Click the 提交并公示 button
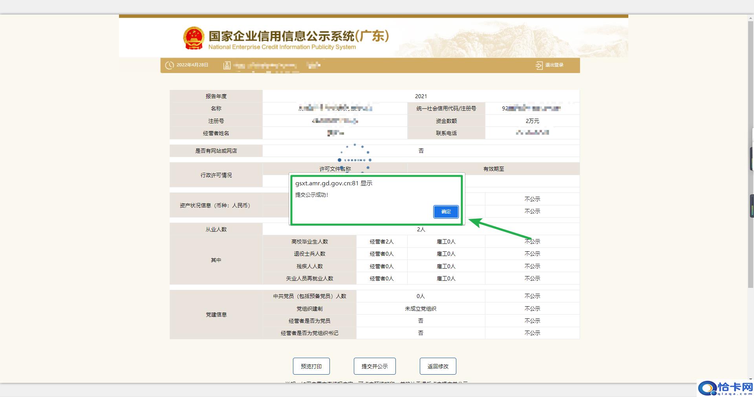This screenshot has width=754, height=397. tap(375, 366)
